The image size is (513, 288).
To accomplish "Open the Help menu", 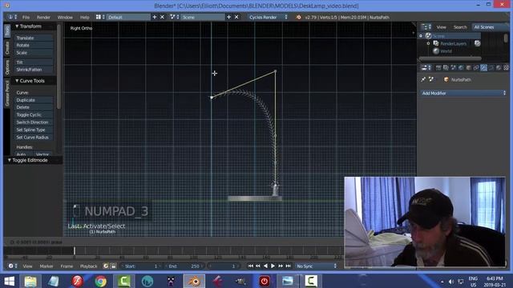I will pyautogui.click(x=84, y=18).
